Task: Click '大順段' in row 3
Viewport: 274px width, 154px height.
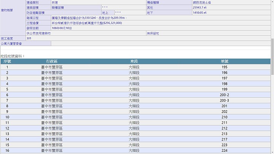Action: [x=134, y=78]
